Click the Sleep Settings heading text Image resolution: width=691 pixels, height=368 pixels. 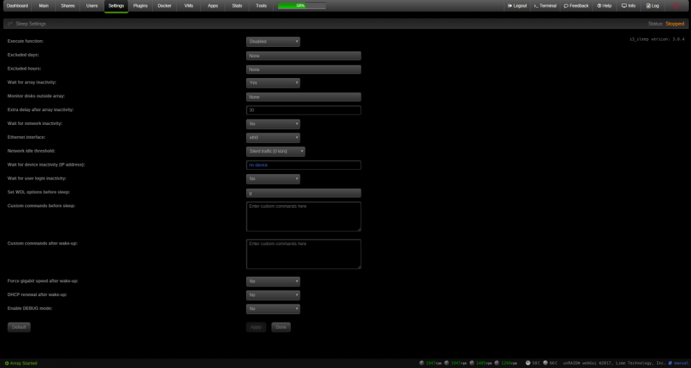pyautogui.click(x=31, y=23)
